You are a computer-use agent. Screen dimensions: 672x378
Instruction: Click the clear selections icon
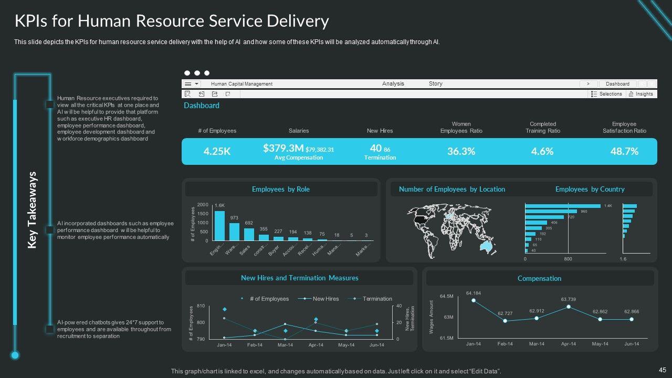[x=227, y=94]
